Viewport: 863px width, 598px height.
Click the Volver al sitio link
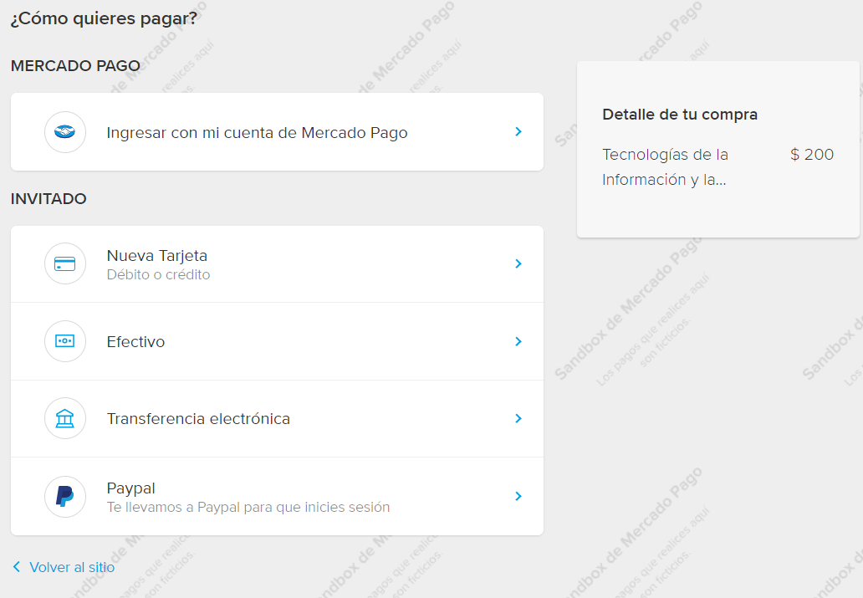(x=71, y=567)
